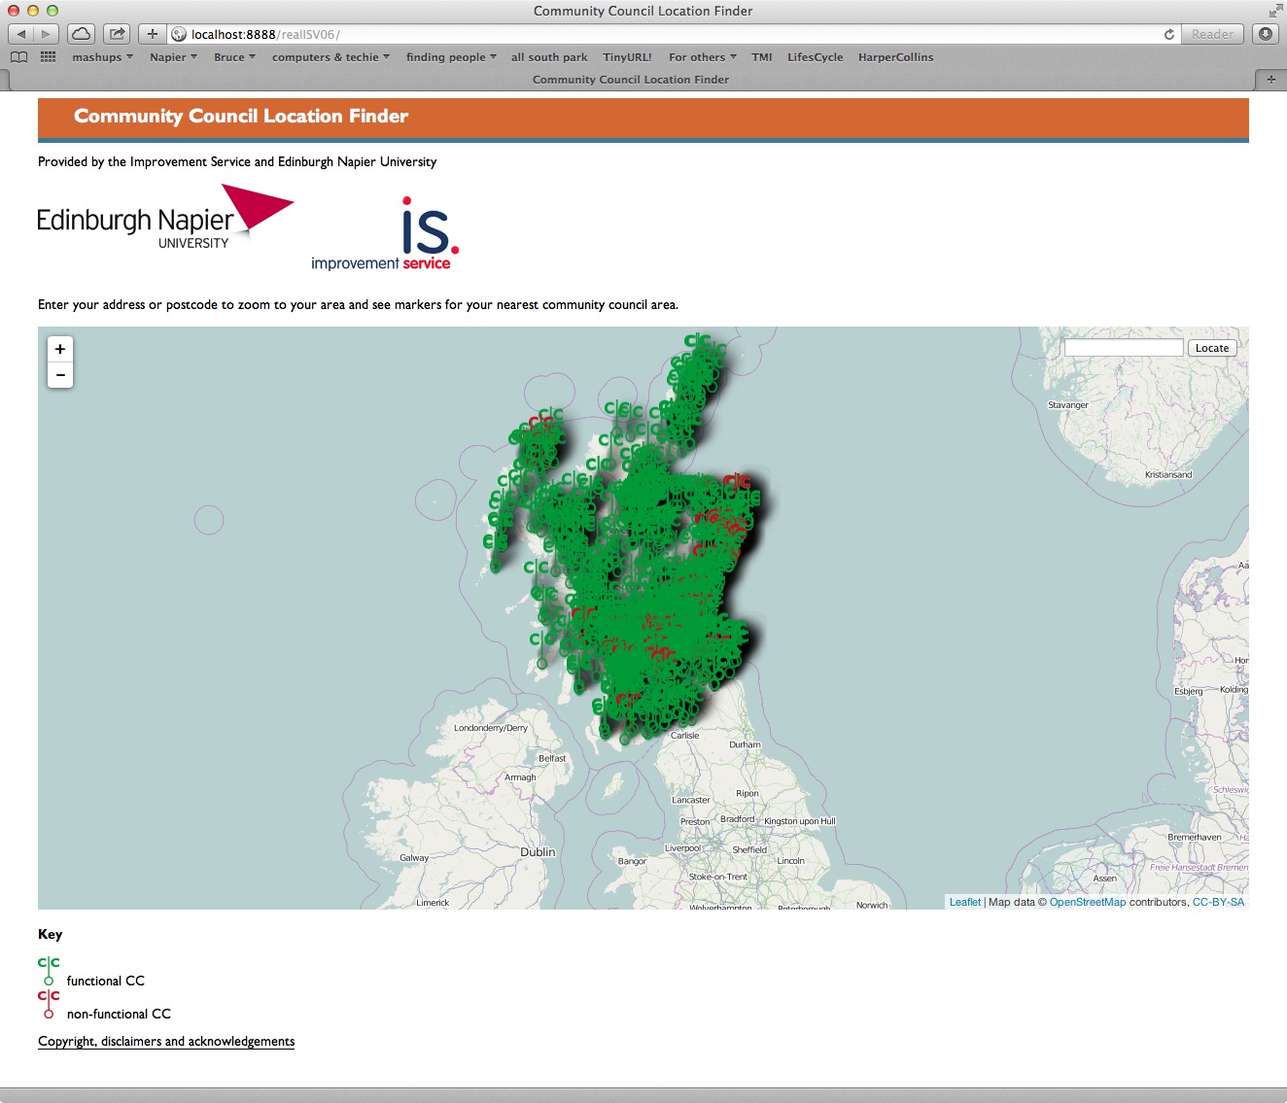Zoom in on the map with plus button
This screenshot has height=1103, width=1287.
[60, 349]
